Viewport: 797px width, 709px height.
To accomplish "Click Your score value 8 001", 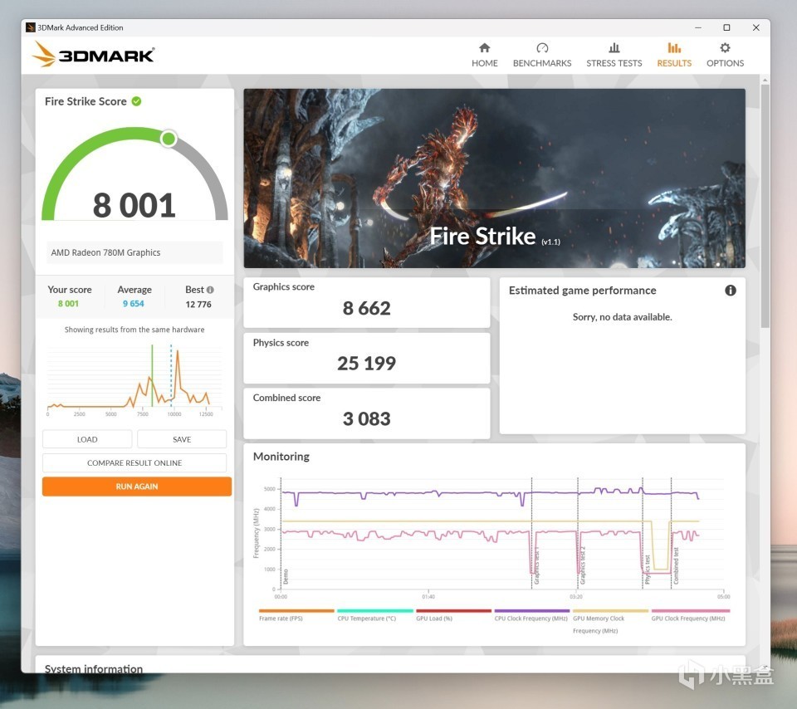I will 68,303.
